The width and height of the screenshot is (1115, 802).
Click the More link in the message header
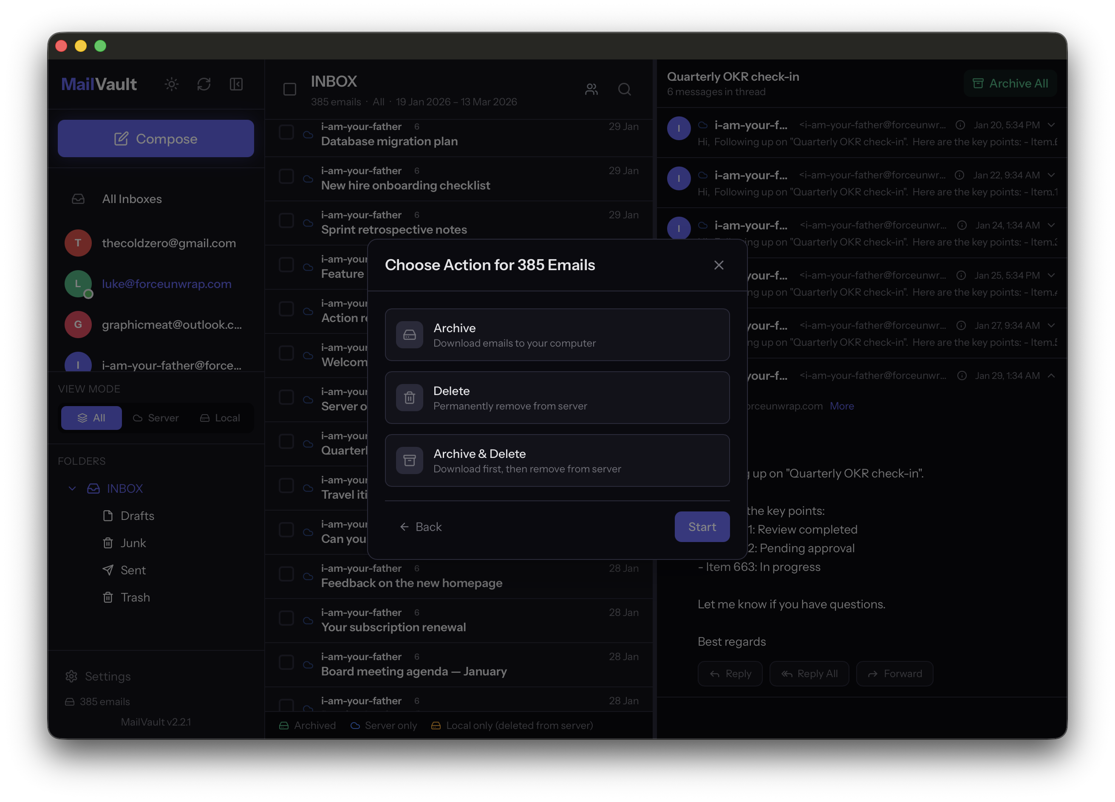point(842,406)
